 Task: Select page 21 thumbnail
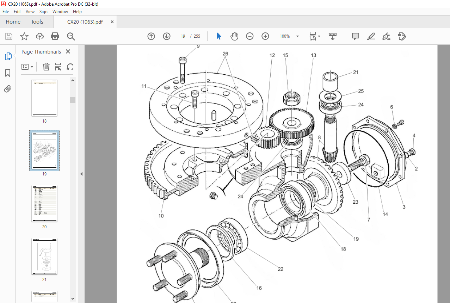(x=44, y=256)
